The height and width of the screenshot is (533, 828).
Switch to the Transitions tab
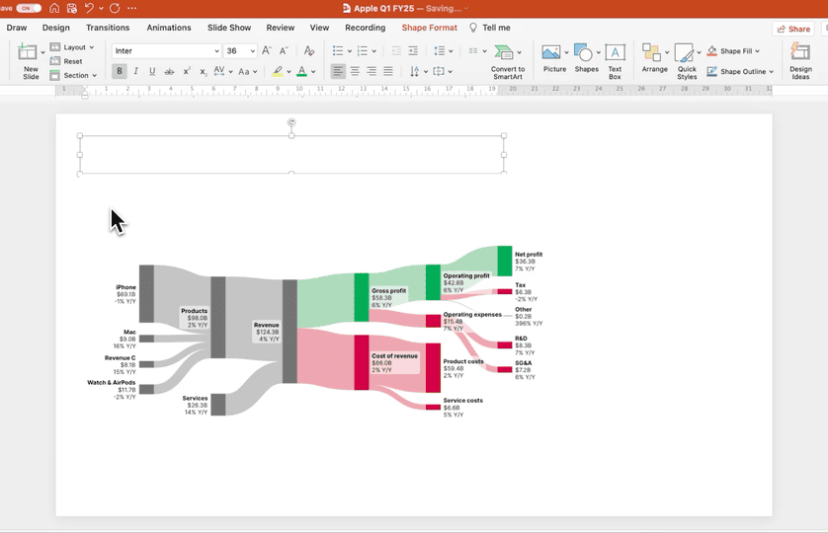pyautogui.click(x=108, y=28)
